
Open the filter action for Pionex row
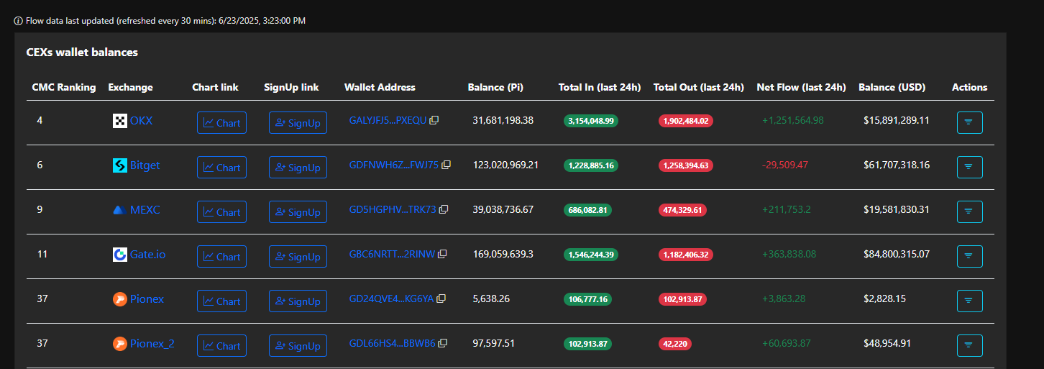pos(969,301)
